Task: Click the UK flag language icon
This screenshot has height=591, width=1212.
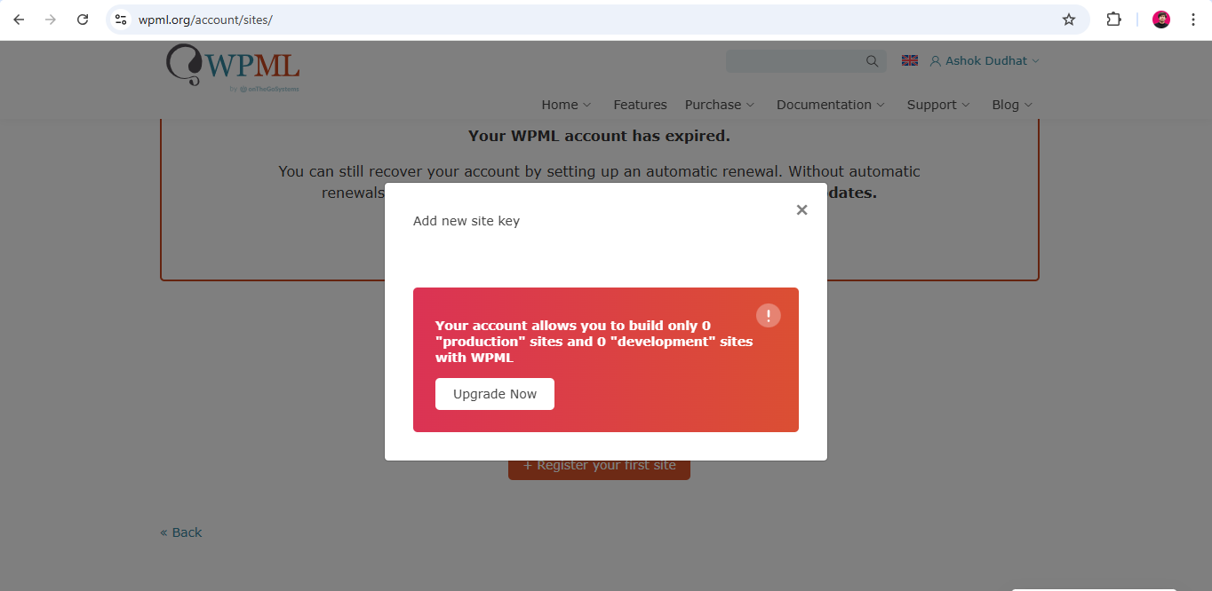Action: pos(910,60)
